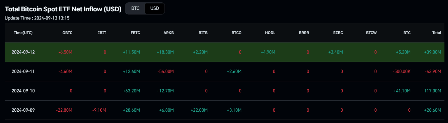
Task: Click the BRRR column header
Action: [304, 33]
